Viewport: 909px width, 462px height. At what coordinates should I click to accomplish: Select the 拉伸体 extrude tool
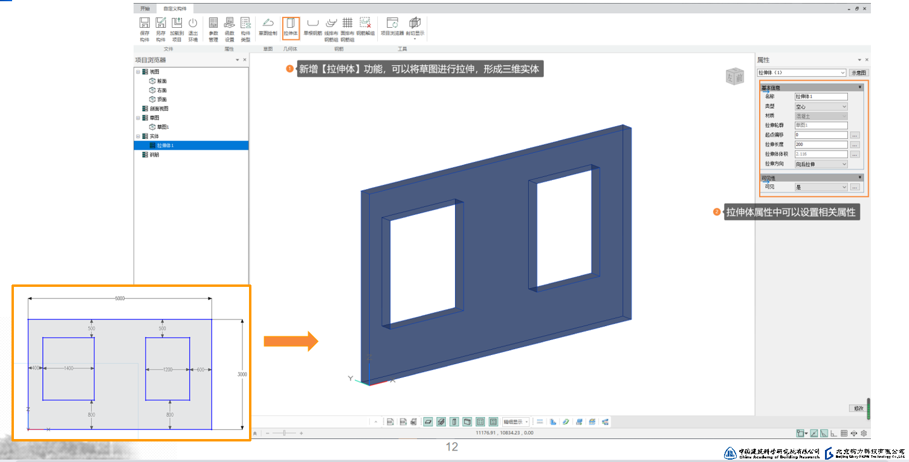pos(291,27)
